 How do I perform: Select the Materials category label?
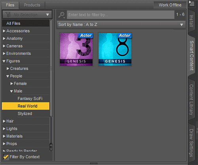coord(15,136)
